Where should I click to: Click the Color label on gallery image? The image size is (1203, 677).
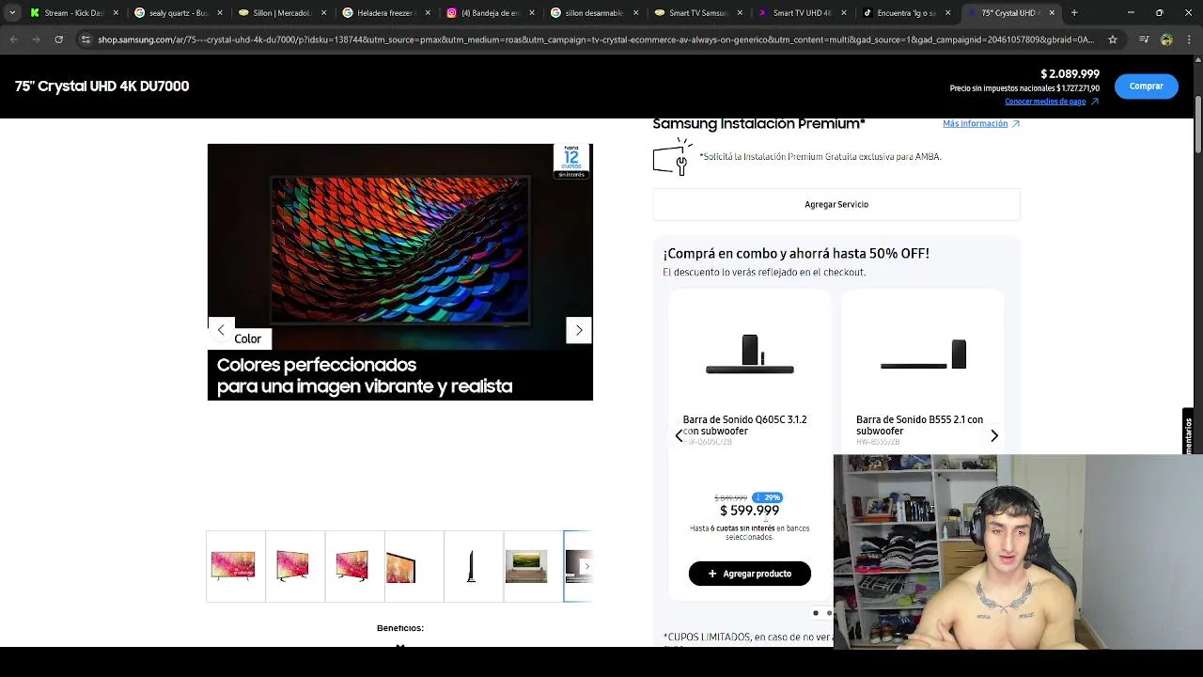tap(248, 338)
